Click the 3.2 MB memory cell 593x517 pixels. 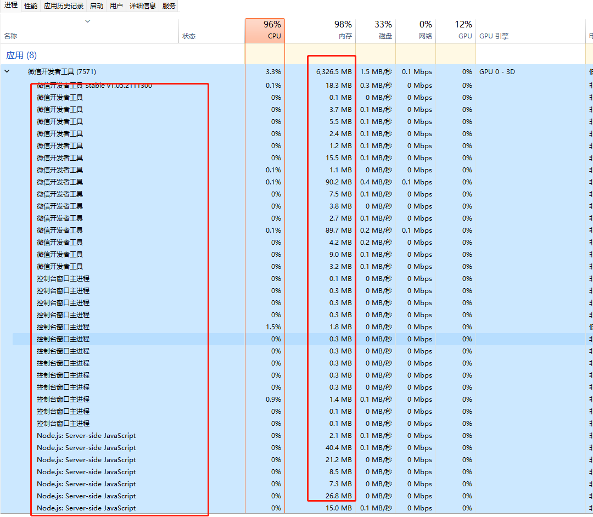[x=340, y=266]
